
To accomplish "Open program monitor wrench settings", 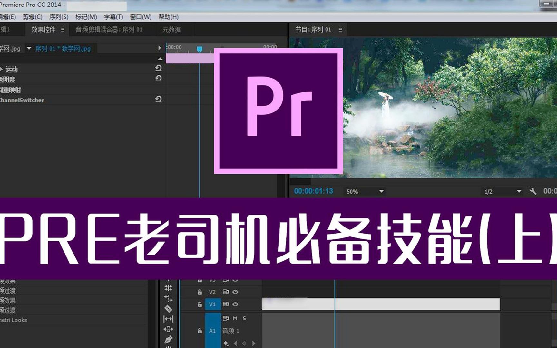I will (x=533, y=191).
